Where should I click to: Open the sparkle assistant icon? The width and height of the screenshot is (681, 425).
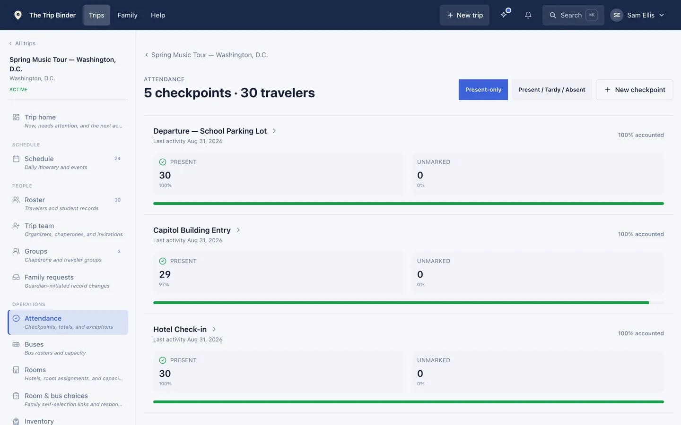tap(504, 15)
